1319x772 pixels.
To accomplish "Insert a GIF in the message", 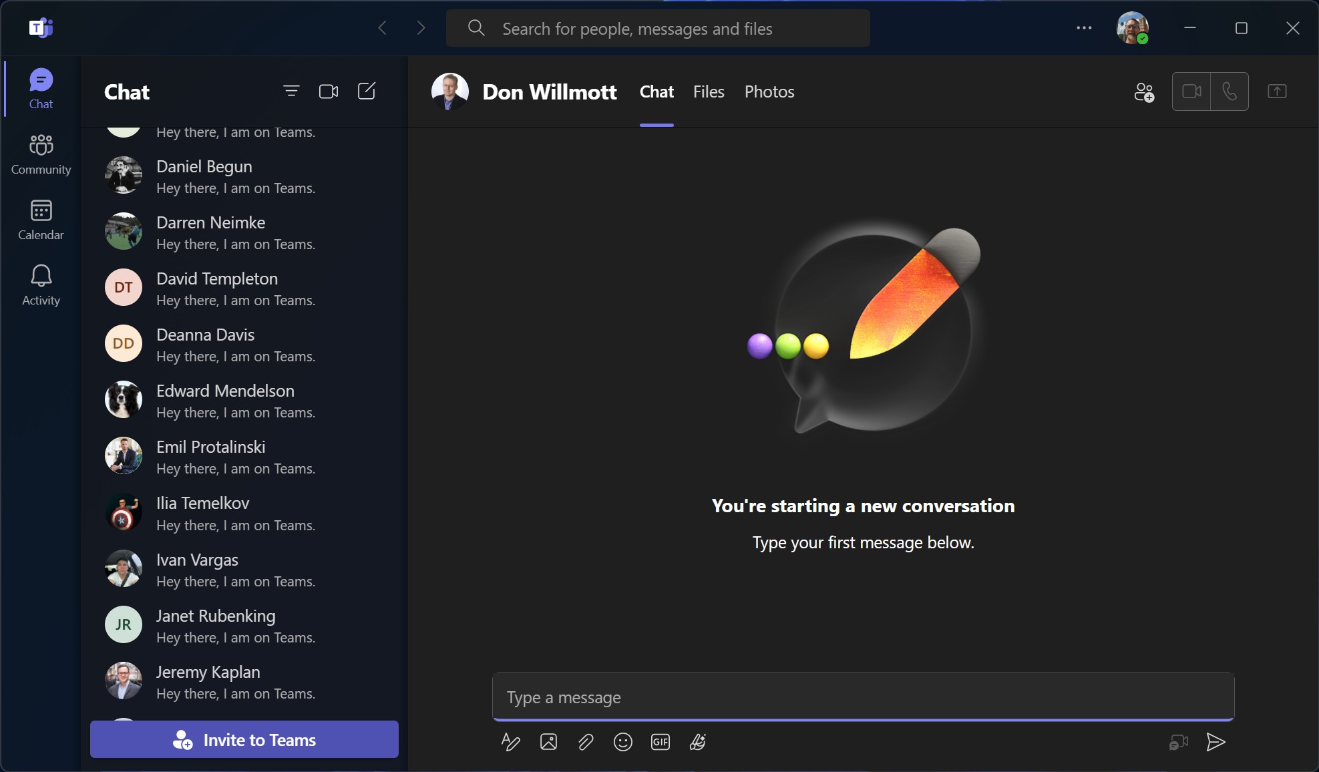I will click(660, 742).
